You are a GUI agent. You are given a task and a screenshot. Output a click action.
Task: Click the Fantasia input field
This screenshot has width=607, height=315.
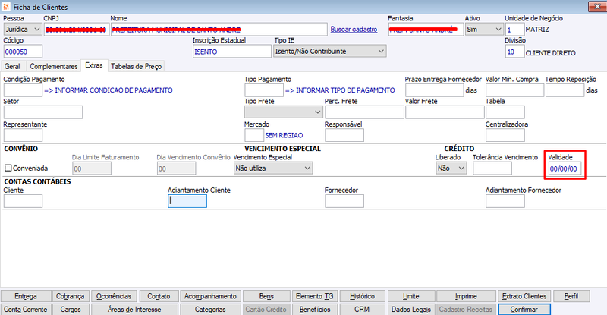[x=426, y=30]
